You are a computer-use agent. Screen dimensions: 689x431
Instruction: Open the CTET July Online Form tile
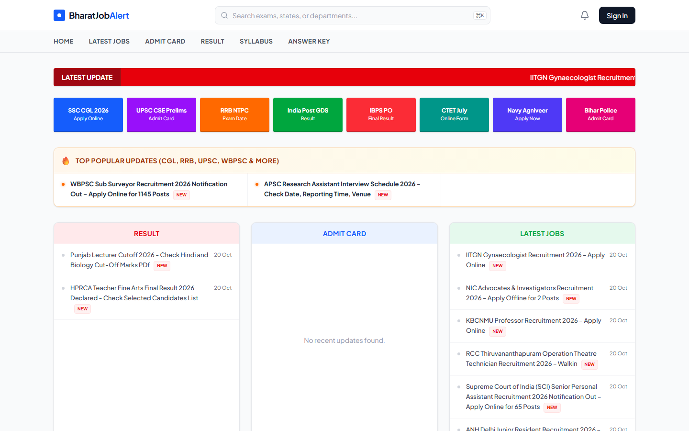point(454,114)
